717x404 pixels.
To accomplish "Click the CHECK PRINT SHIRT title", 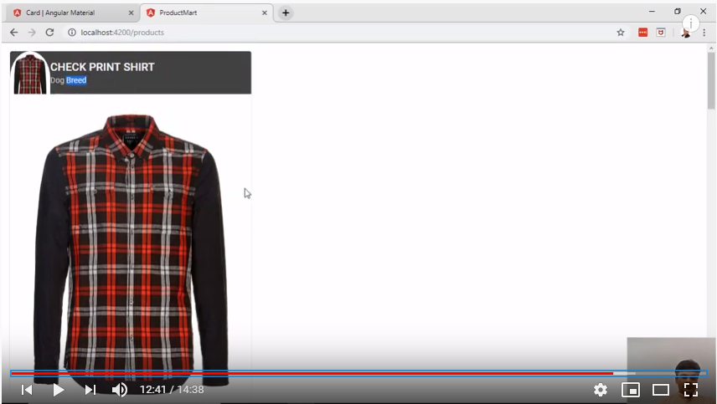I will coord(102,67).
